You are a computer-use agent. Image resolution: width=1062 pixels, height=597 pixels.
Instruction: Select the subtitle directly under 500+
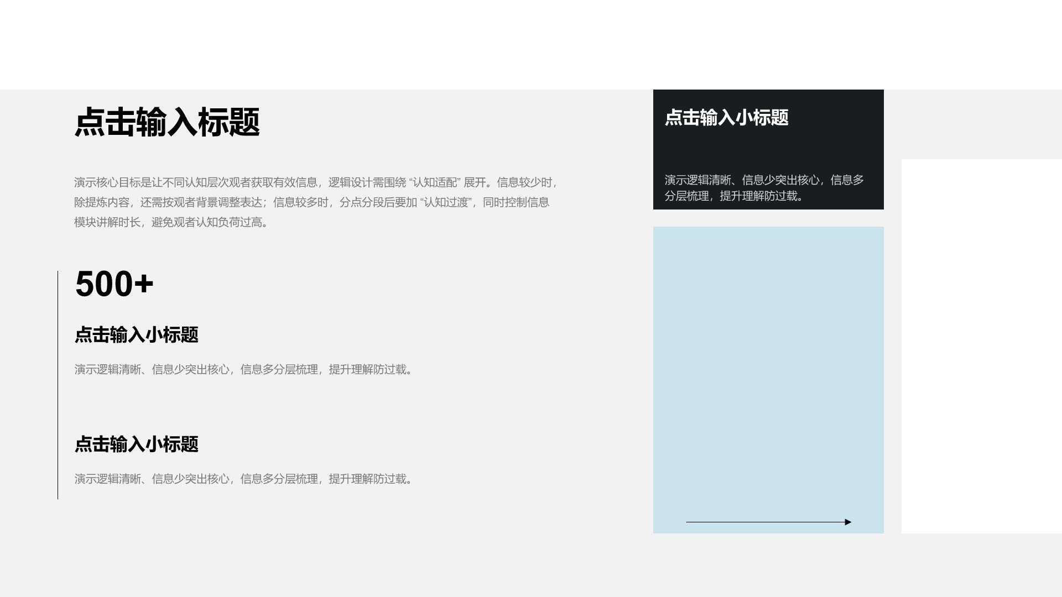136,335
